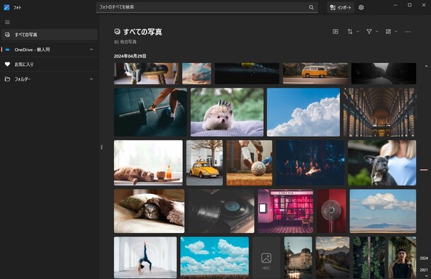Open the filter dropdown
Screen dimensions: 431x279
click(372, 32)
